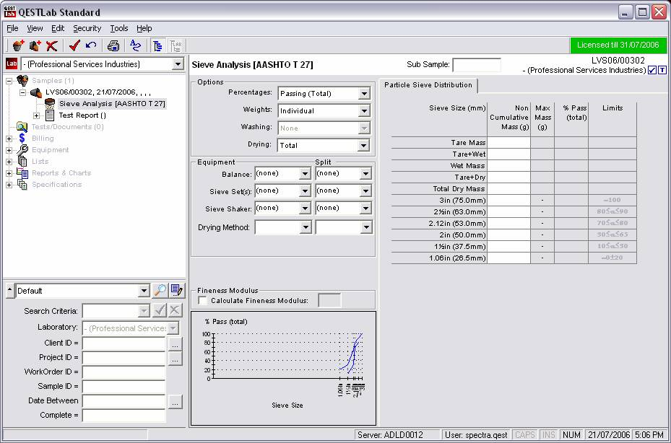This screenshot has height=443, width=671.
Task: Enable Calculate Fineness Modulus checkbox
Action: [202, 301]
